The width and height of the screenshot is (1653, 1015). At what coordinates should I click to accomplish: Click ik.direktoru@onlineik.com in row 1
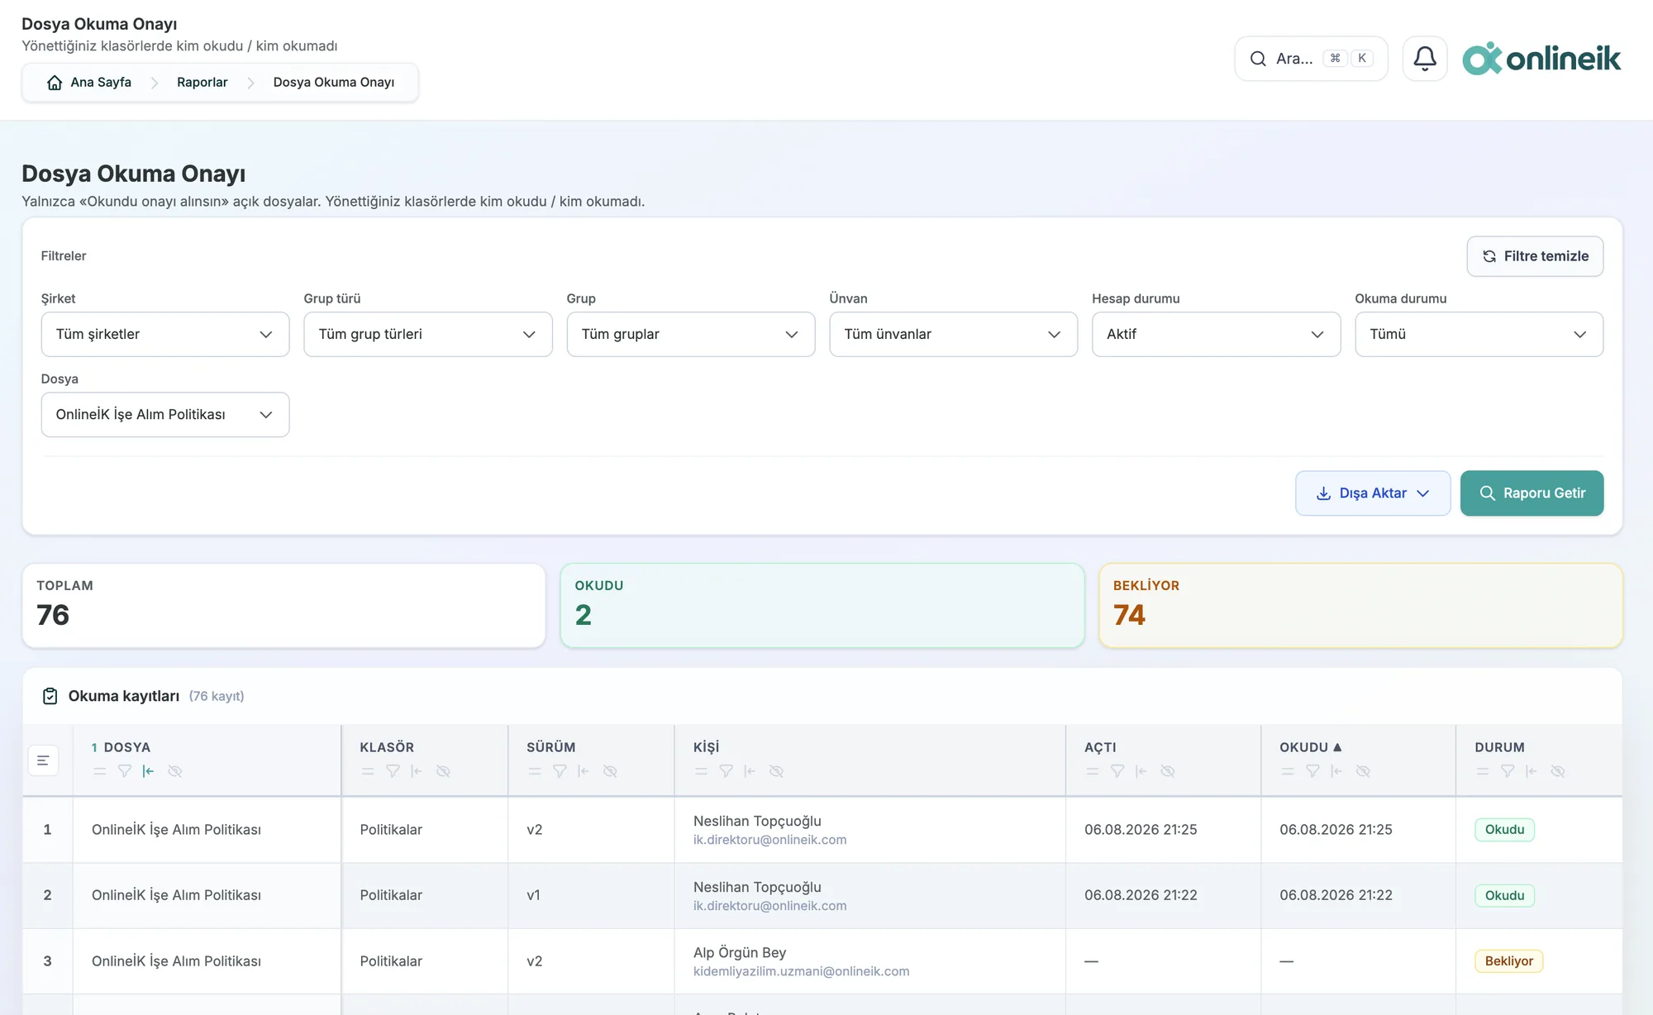click(769, 840)
